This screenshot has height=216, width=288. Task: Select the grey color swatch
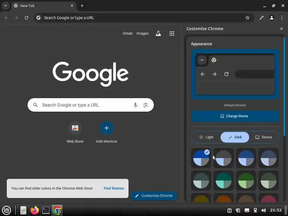[x=223, y=158]
